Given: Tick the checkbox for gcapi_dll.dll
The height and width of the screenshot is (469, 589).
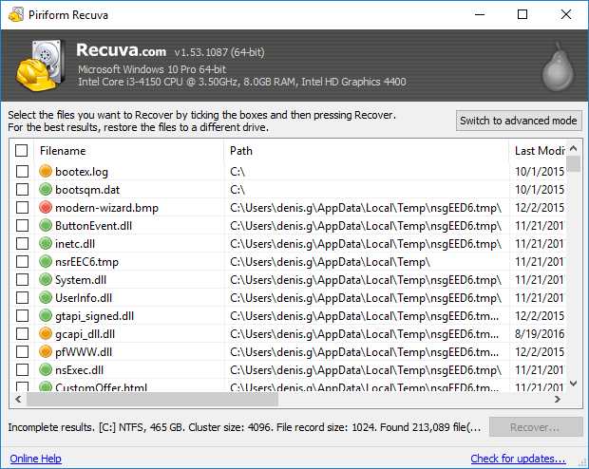Looking at the screenshot, I should pos(22,333).
